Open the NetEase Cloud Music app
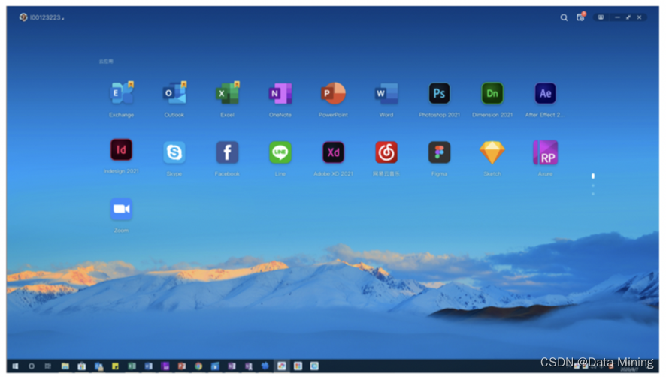 point(386,152)
